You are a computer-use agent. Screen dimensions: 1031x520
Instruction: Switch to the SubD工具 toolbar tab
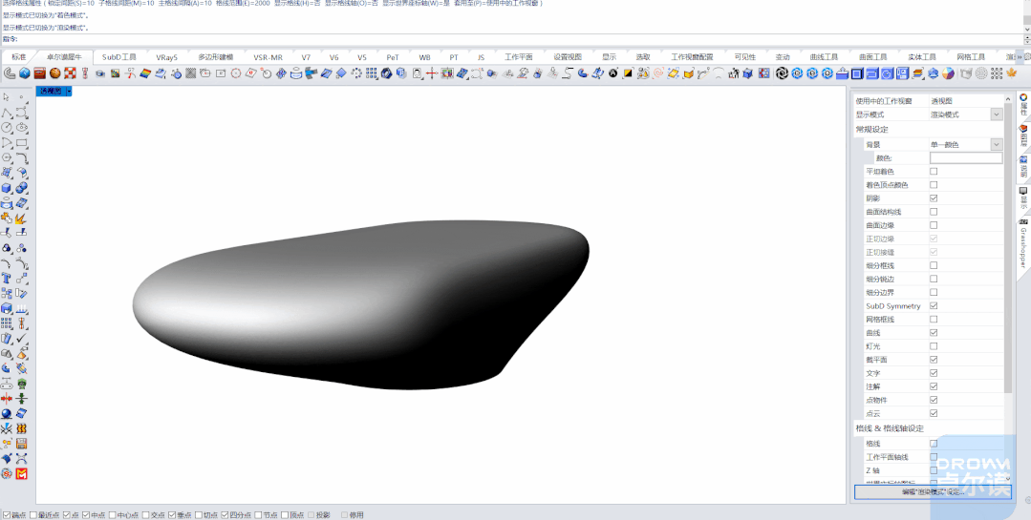pyautogui.click(x=119, y=57)
